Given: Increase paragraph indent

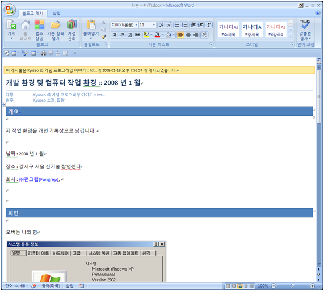Looking at the screenshot, I should point(200,25).
